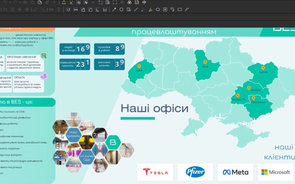Viewport: 295px width, 184px height.
Task: Select the Polygon markup tool
Action: pyautogui.click(x=121, y=10)
